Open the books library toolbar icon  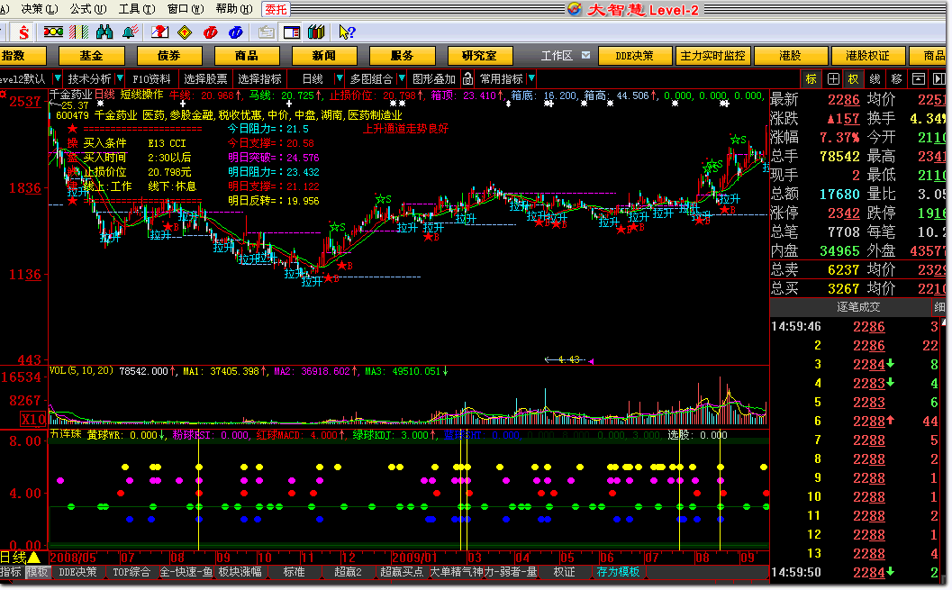[316, 32]
